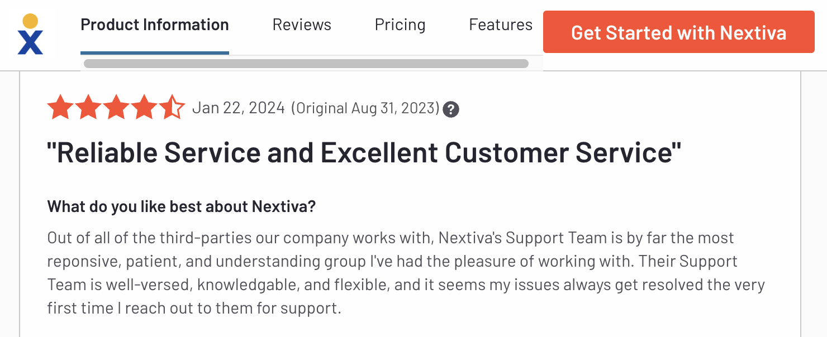Click the second rating star
Image resolution: width=827 pixels, height=337 pixels.
coord(88,108)
